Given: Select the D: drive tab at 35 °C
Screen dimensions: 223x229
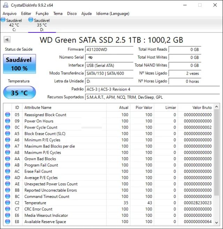Looking at the screenshot, I should coord(42,24).
